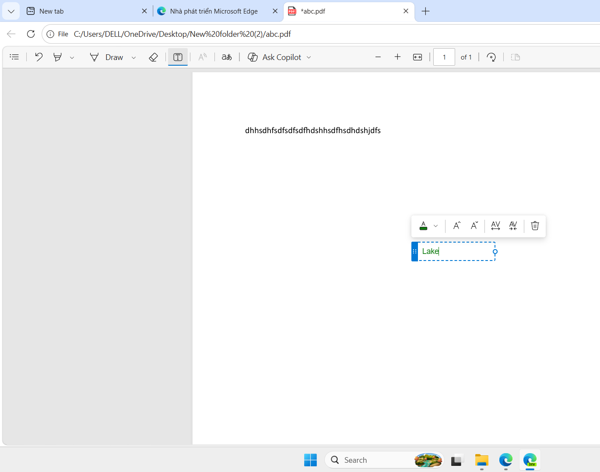This screenshot has width=600, height=472.
Task: Open File Explorer from the taskbar
Action: [x=481, y=460]
